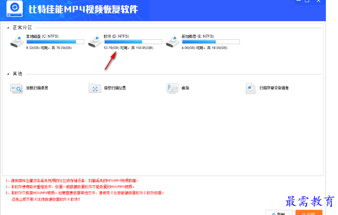Select the local disk C drive icon
The width and height of the screenshot is (338, 215).
pyautogui.click(x=17, y=42)
